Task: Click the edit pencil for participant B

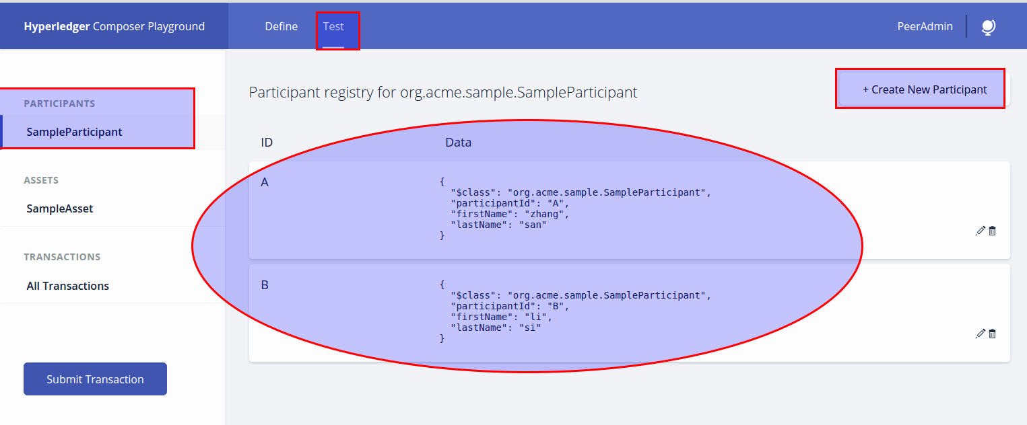Action: point(980,334)
